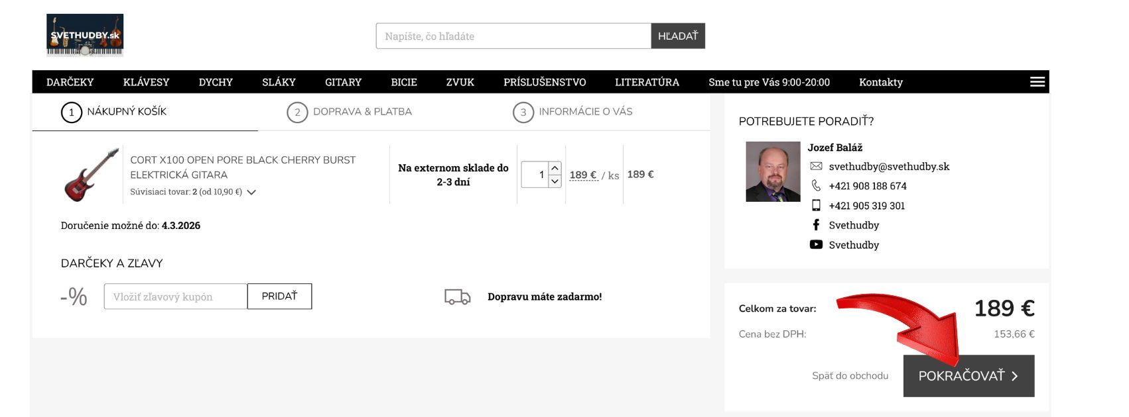Open the Svethudby Facebook link
The image size is (1129, 417).
(x=854, y=225)
